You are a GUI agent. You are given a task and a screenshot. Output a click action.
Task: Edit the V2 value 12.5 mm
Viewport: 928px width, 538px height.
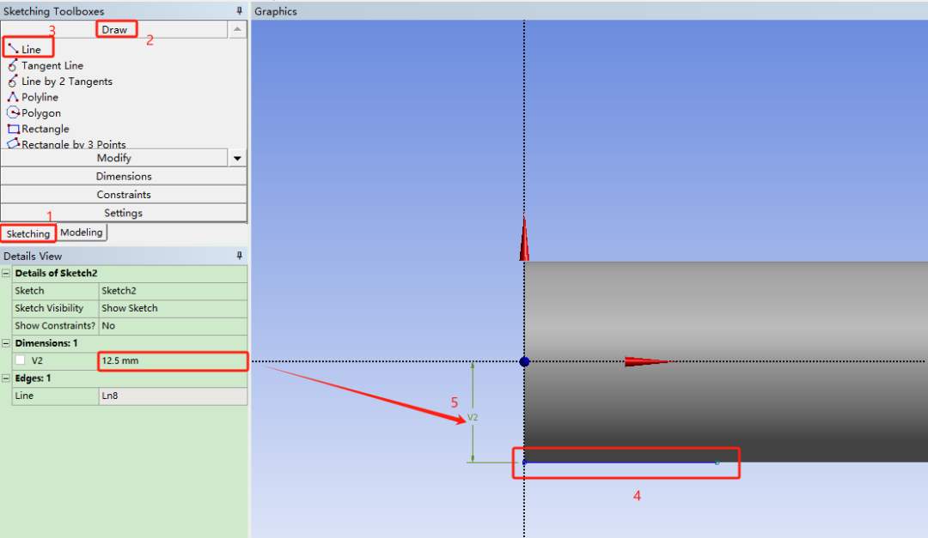click(x=173, y=360)
